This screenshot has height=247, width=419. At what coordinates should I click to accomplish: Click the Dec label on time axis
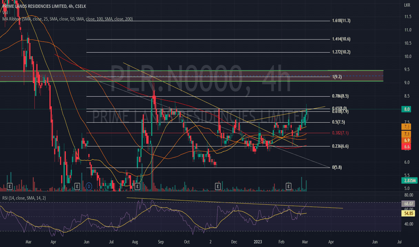pos(234,242)
